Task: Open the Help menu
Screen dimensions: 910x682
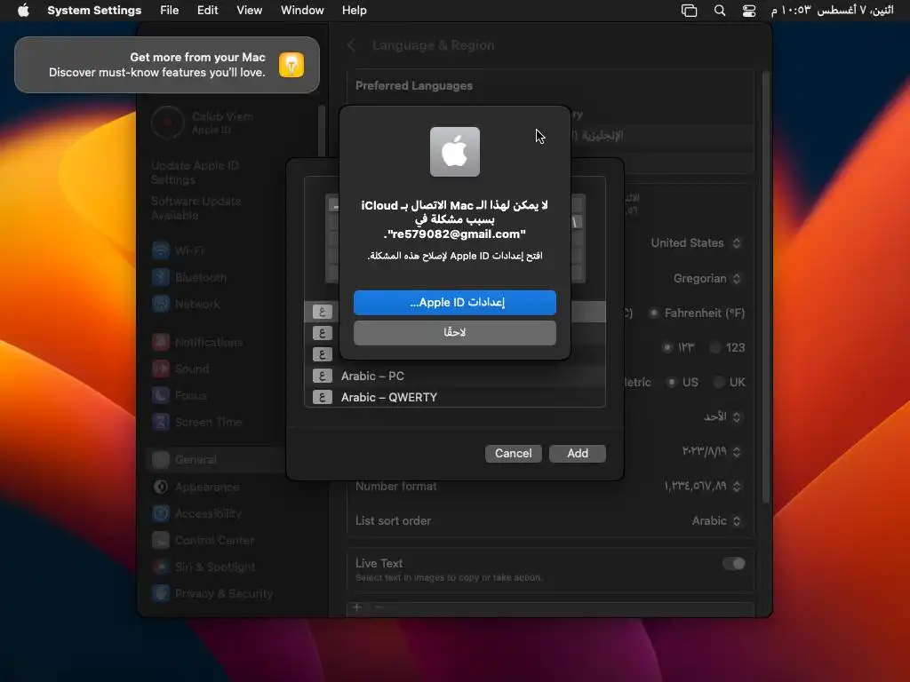Action: click(354, 11)
